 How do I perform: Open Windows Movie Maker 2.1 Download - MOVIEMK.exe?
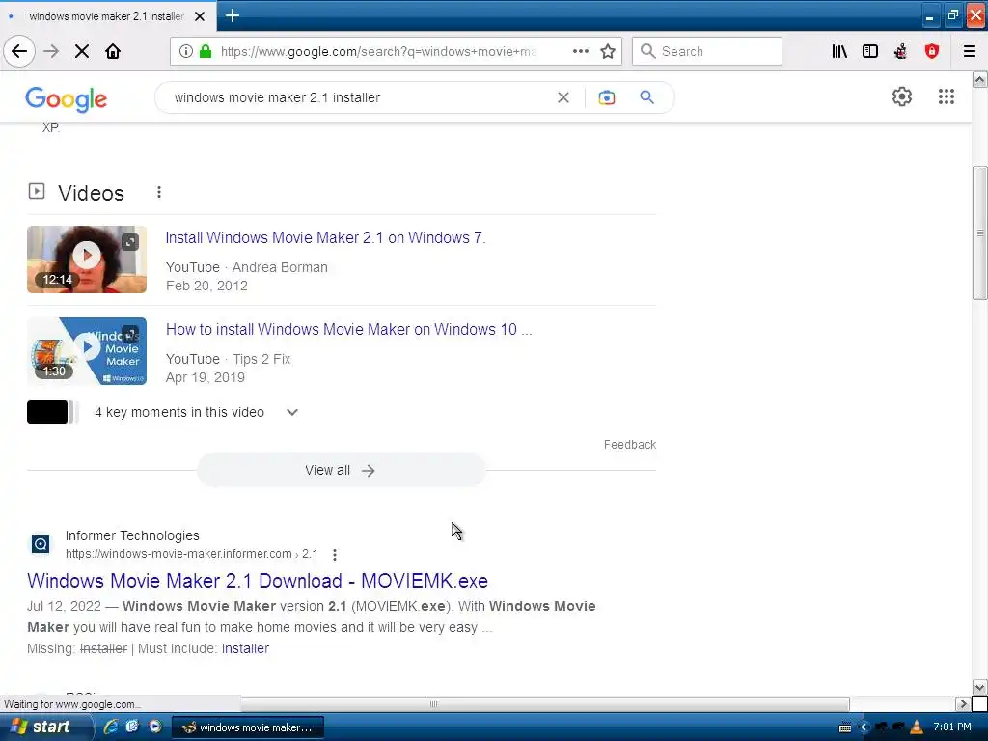pyautogui.click(x=257, y=580)
